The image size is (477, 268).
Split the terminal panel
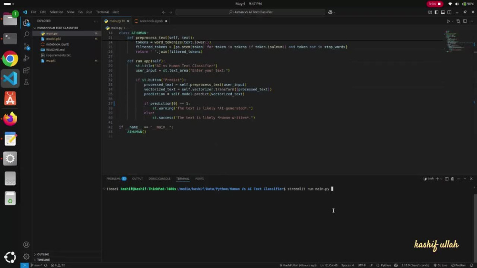point(446,179)
